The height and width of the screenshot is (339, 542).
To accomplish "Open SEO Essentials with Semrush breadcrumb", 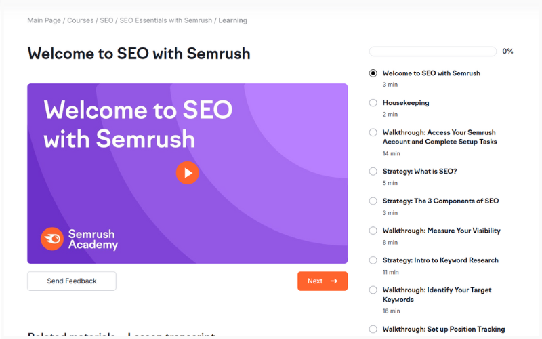I will click(x=166, y=20).
